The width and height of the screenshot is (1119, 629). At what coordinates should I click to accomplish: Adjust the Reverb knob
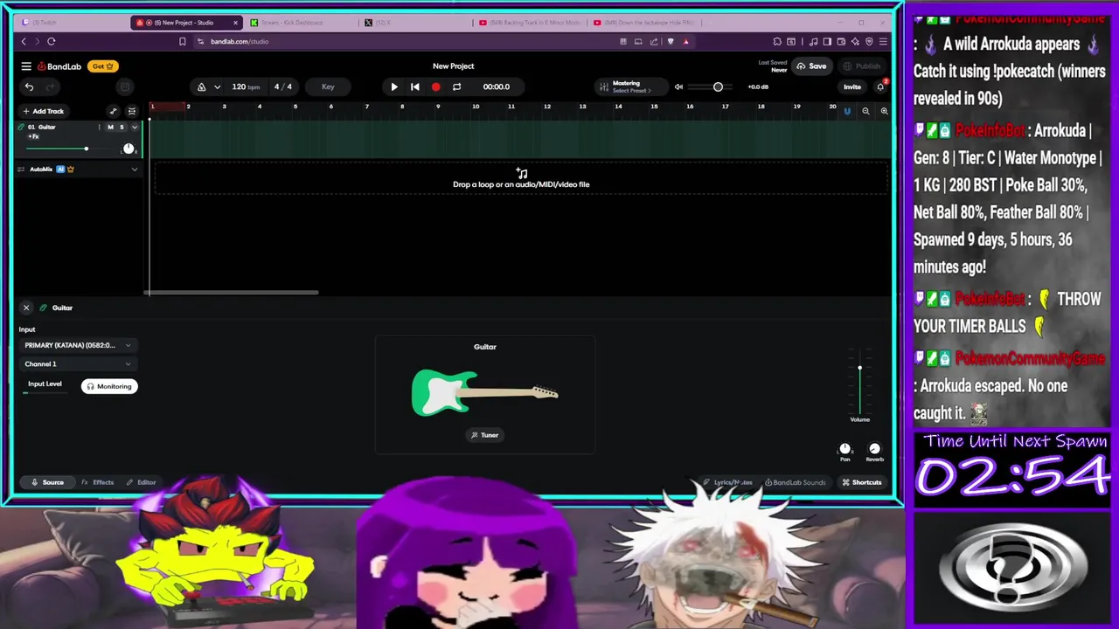pyautogui.click(x=874, y=449)
